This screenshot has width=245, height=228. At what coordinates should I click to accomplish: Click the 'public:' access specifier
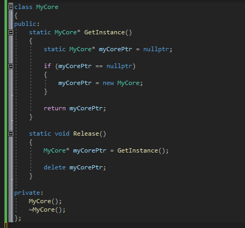(27, 24)
